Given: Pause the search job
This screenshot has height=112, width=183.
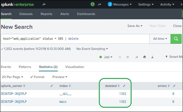Looking at the screenshot, I should 120,57.
